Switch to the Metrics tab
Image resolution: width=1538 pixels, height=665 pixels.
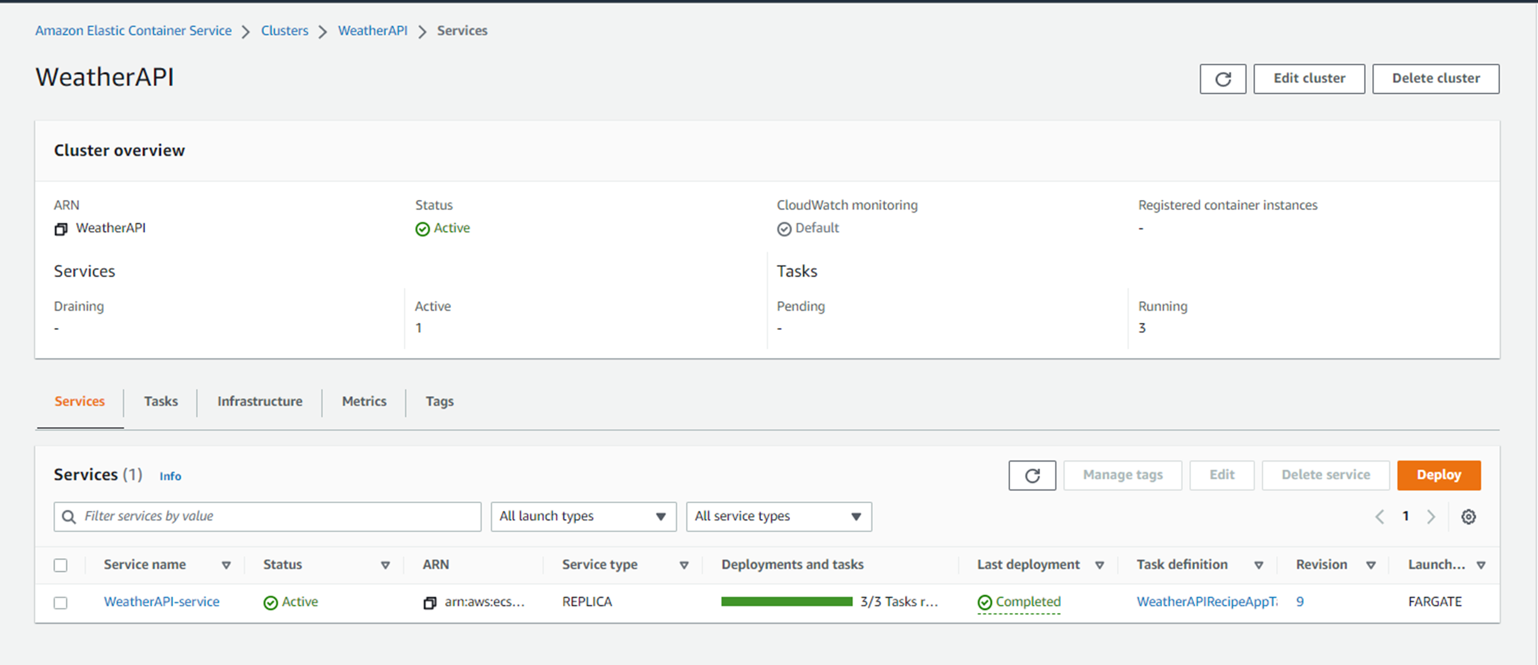(364, 401)
